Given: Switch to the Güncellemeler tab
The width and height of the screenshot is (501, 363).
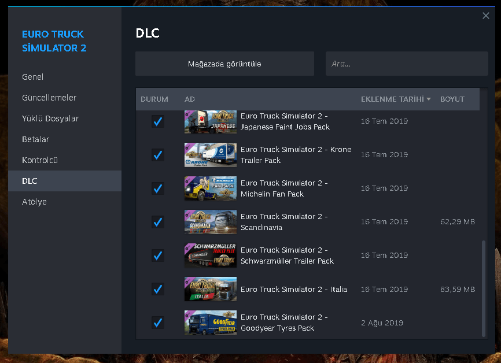Looking at the screenshot, I should click(65, 98).
